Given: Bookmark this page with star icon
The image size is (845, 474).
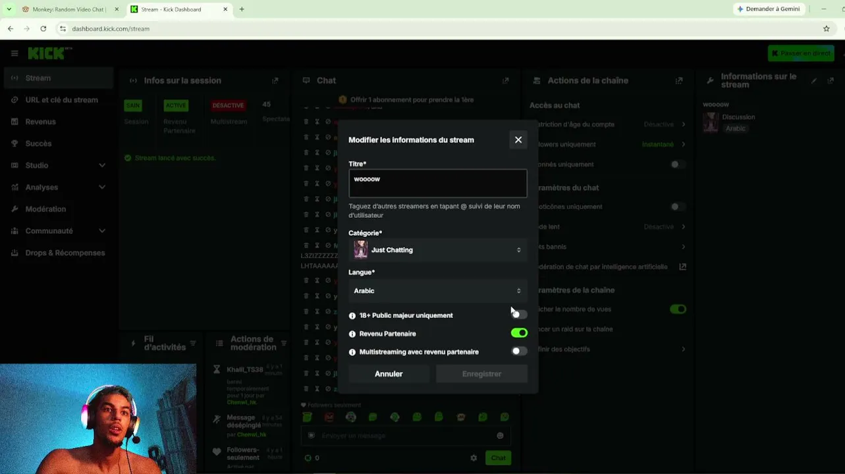Looking at the screenshot, I should click(827, 28).
